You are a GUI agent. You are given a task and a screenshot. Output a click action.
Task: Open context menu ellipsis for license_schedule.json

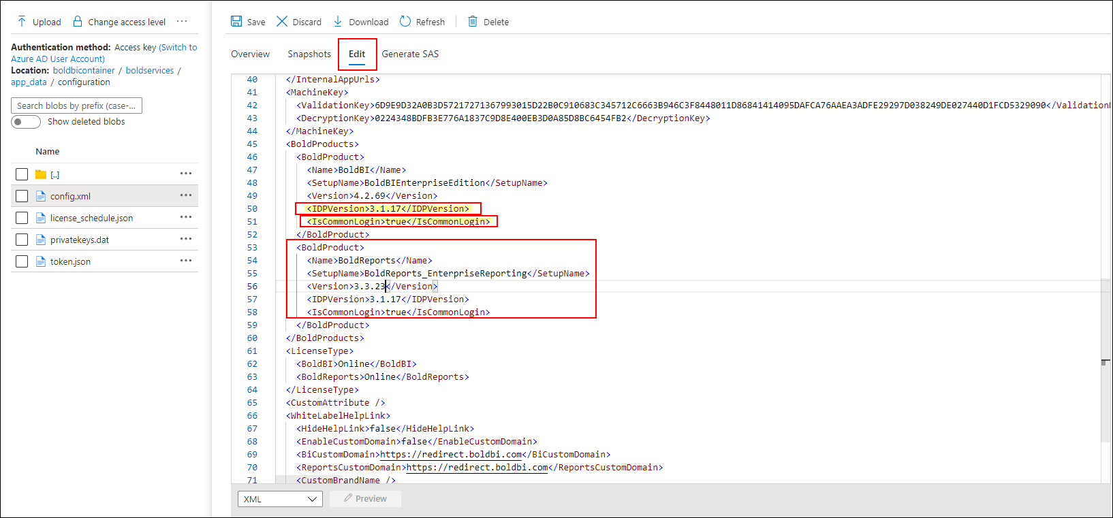[186, 217]
